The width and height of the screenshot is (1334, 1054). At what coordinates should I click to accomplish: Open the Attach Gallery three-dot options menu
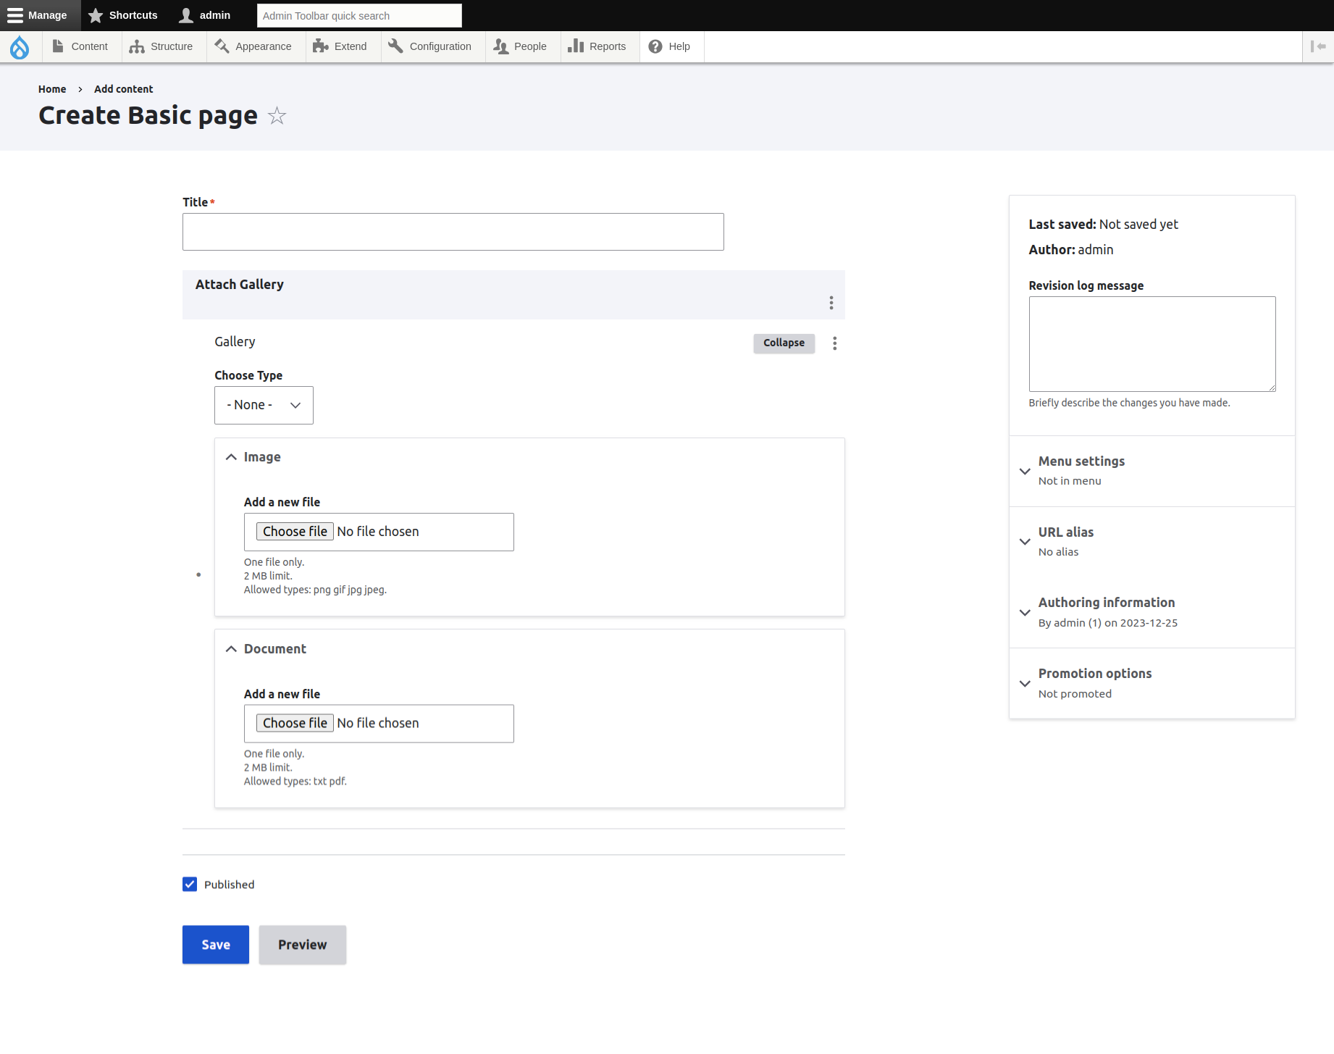[x=831, y=303]
